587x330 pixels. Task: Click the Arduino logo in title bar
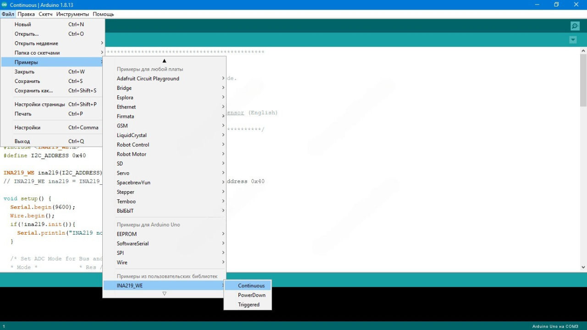[5, 5]
